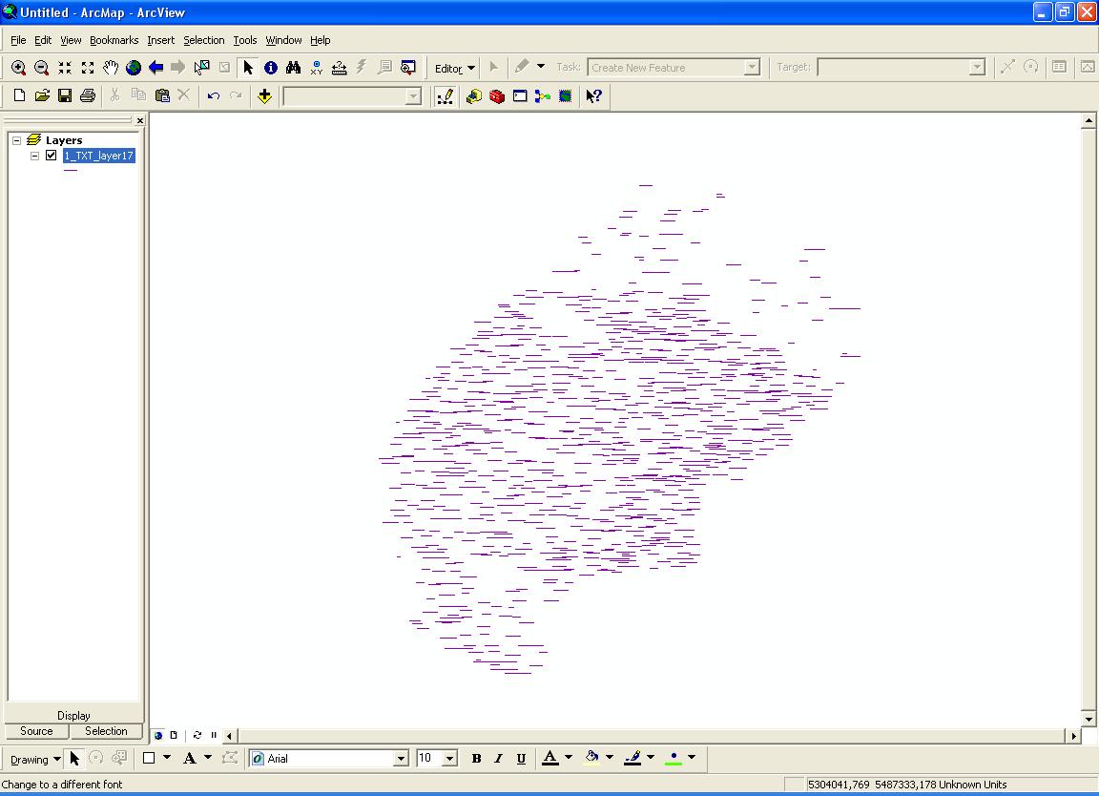Toggle visibility of 1_TXT_layer17 layer

(x=52, y=155)
